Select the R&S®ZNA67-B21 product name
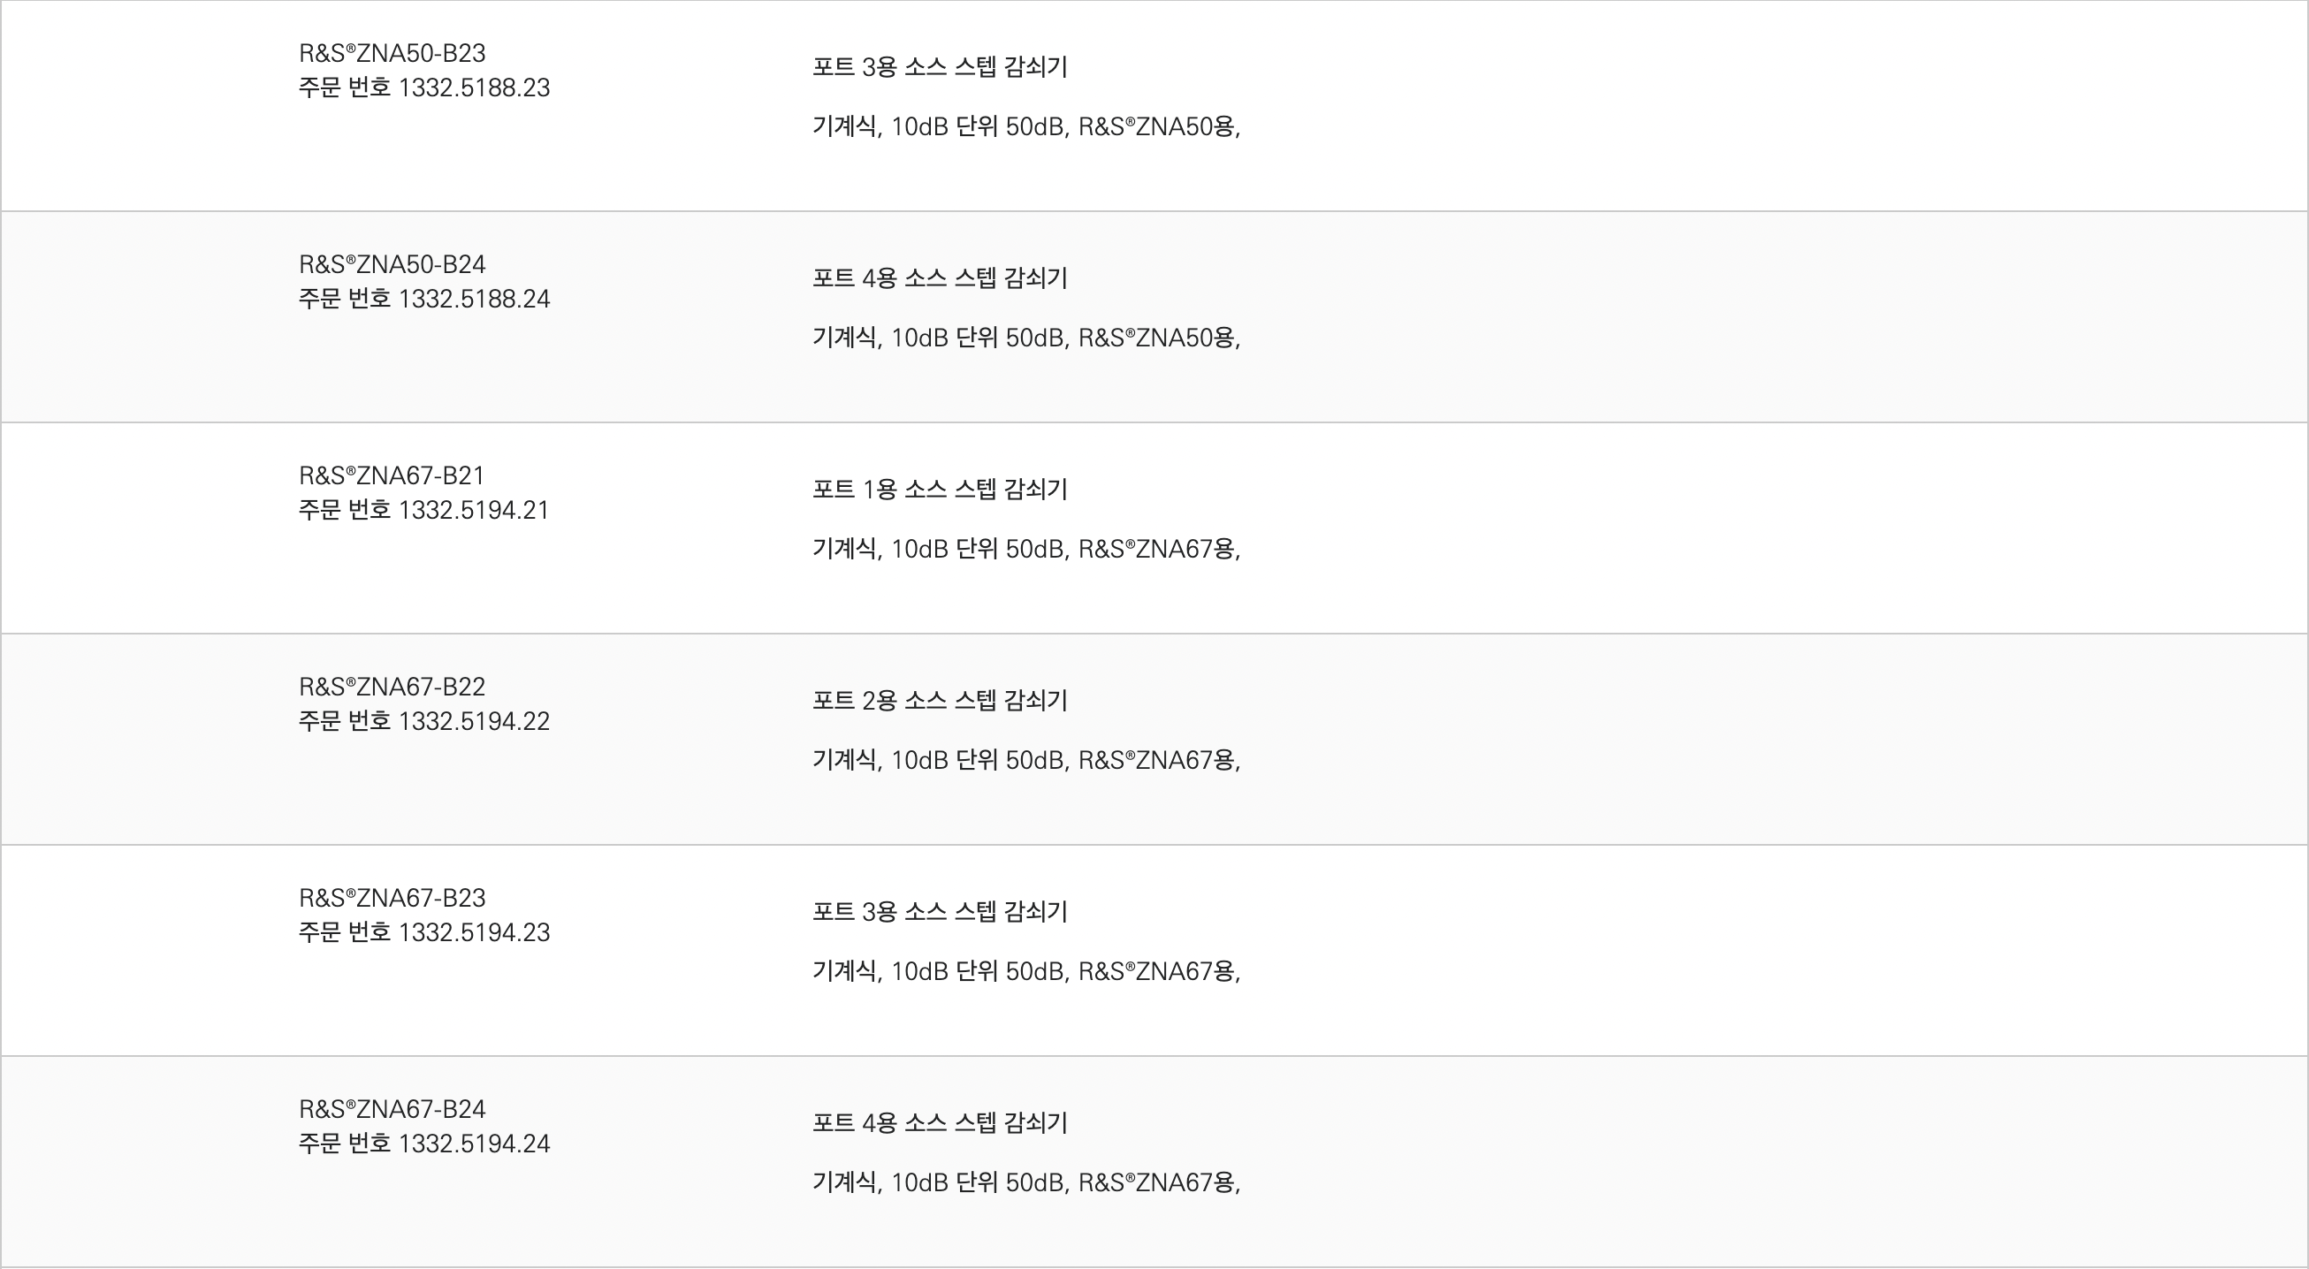This screenshot has height=1269, width=2309. tap(392, 475)
